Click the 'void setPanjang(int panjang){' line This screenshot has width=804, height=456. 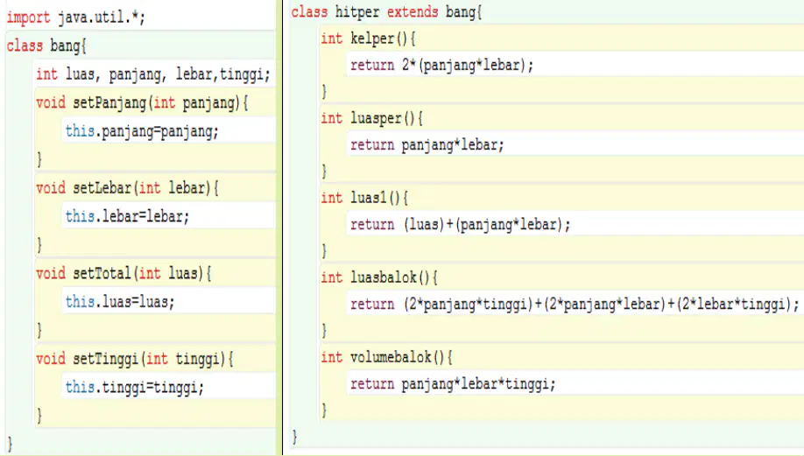pos(142,103)
